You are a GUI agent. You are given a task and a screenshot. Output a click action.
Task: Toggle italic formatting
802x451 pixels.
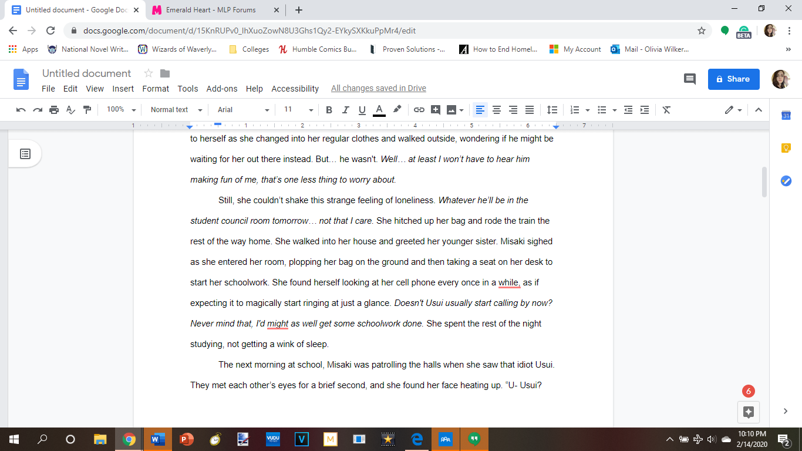coord(345,110)
